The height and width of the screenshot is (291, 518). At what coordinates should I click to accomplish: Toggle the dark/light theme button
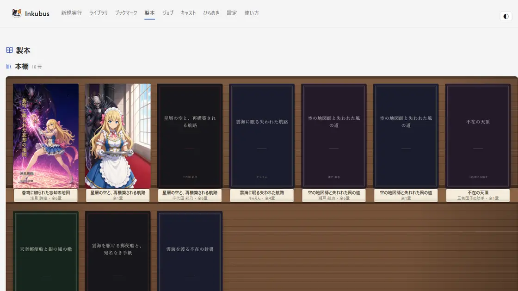506,16
